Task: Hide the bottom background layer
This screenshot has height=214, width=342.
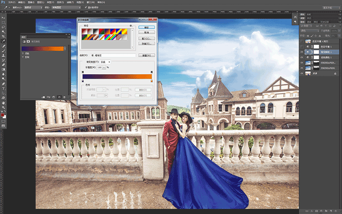Action: pyautogui.click(x=301, y=73)
